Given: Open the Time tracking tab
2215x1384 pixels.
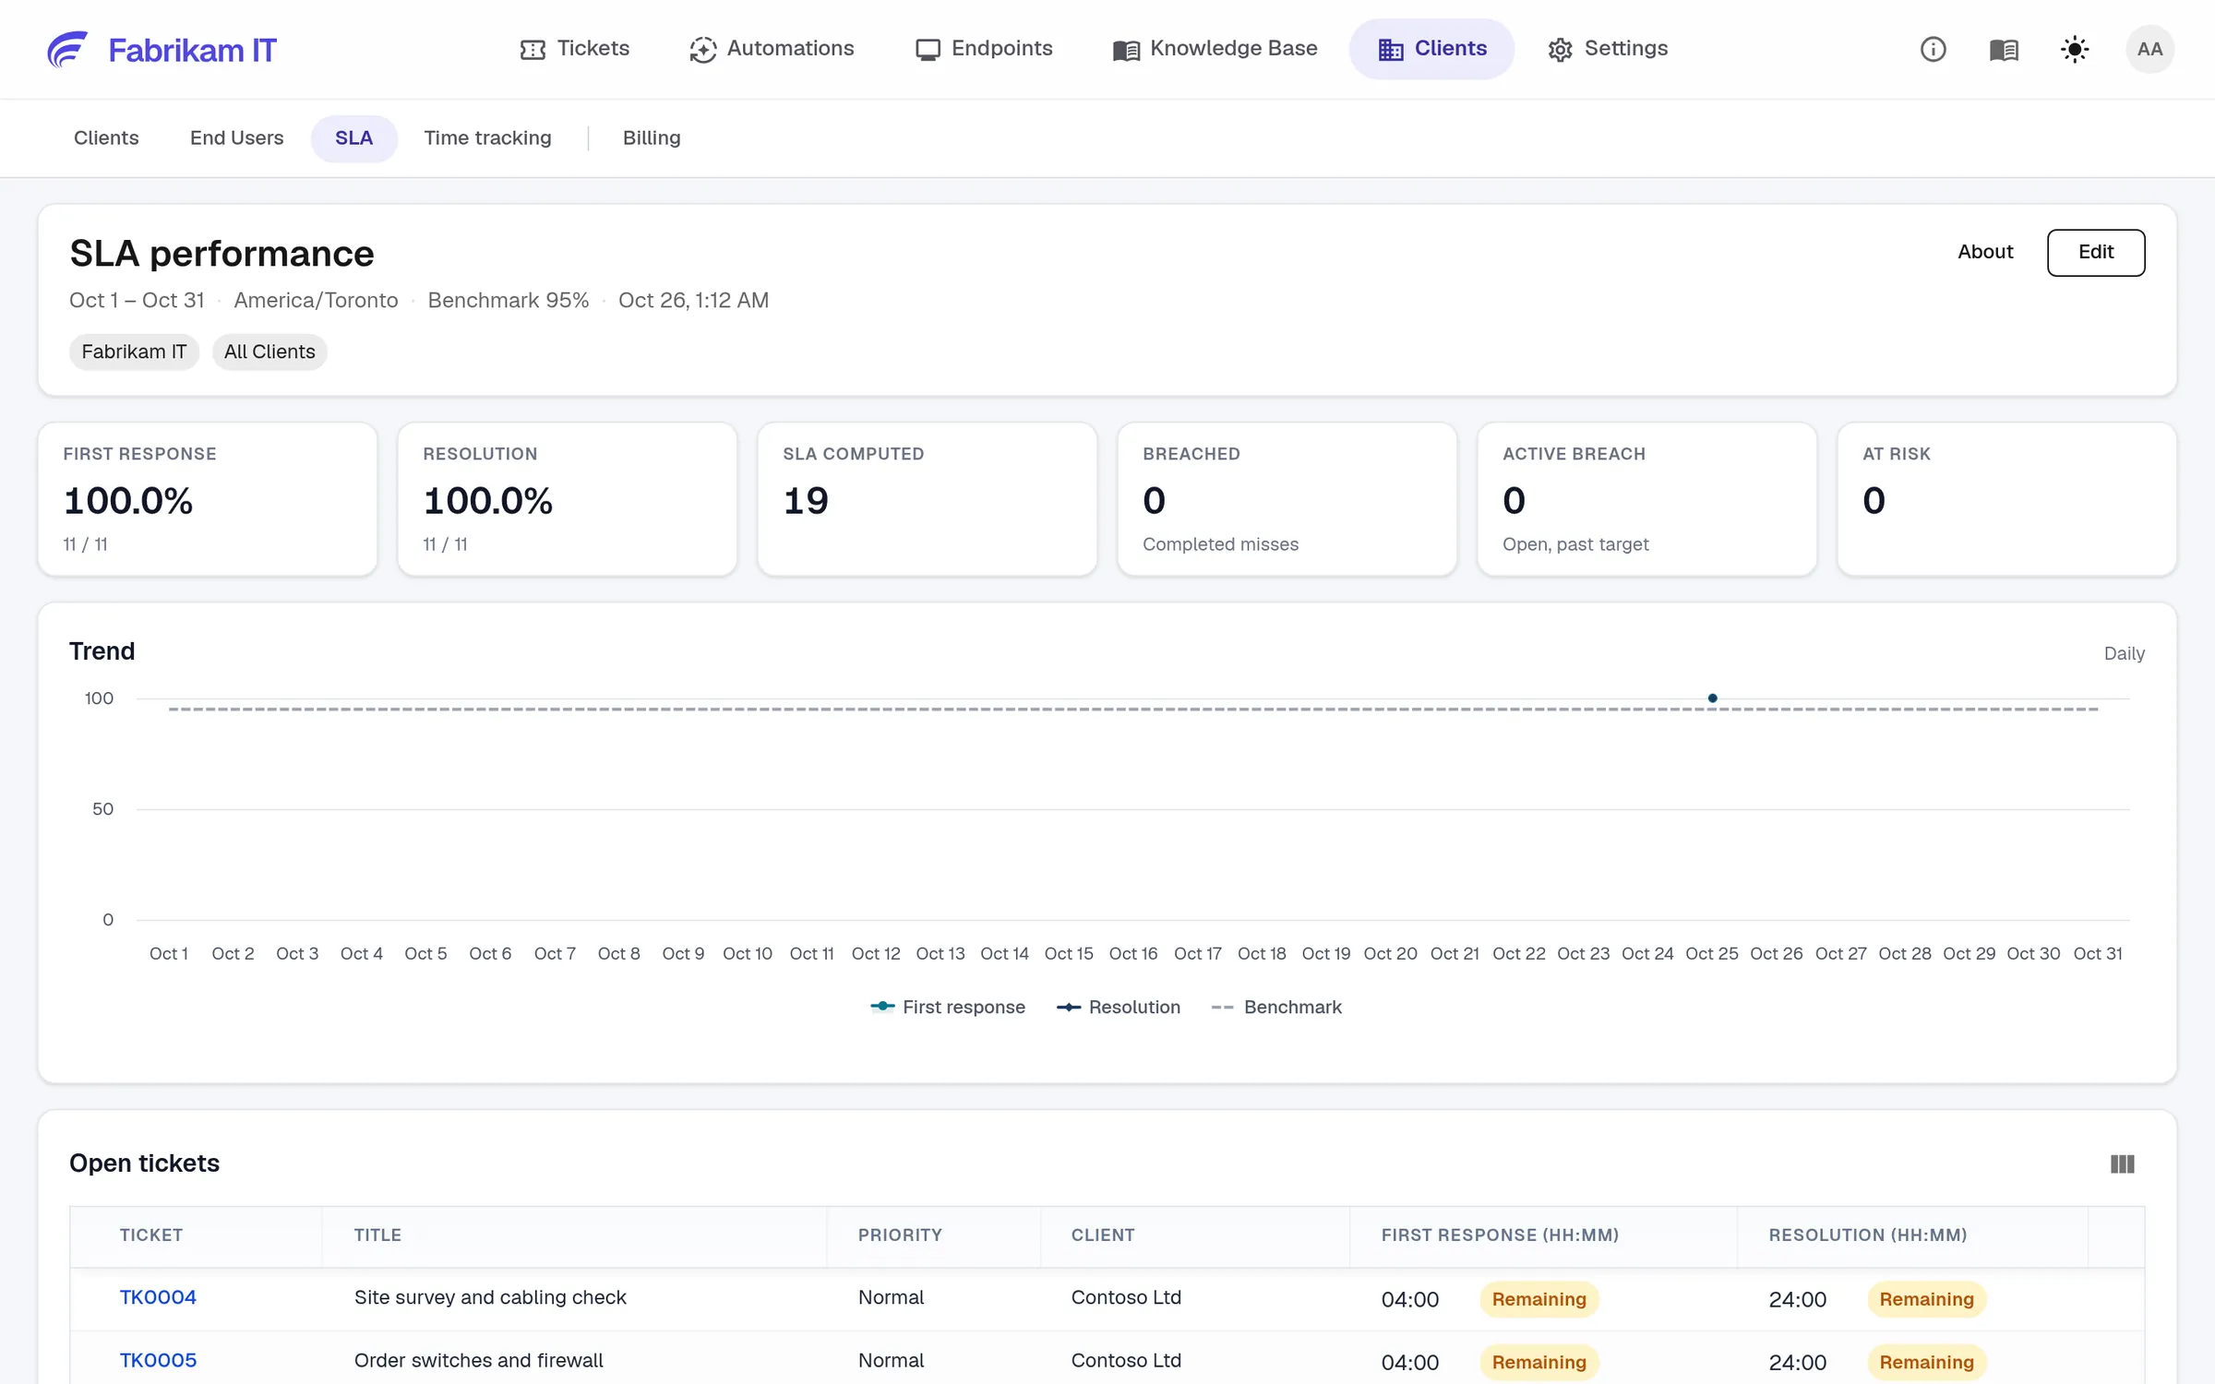Looking at the screenshot, I should [x=487, y=138].
